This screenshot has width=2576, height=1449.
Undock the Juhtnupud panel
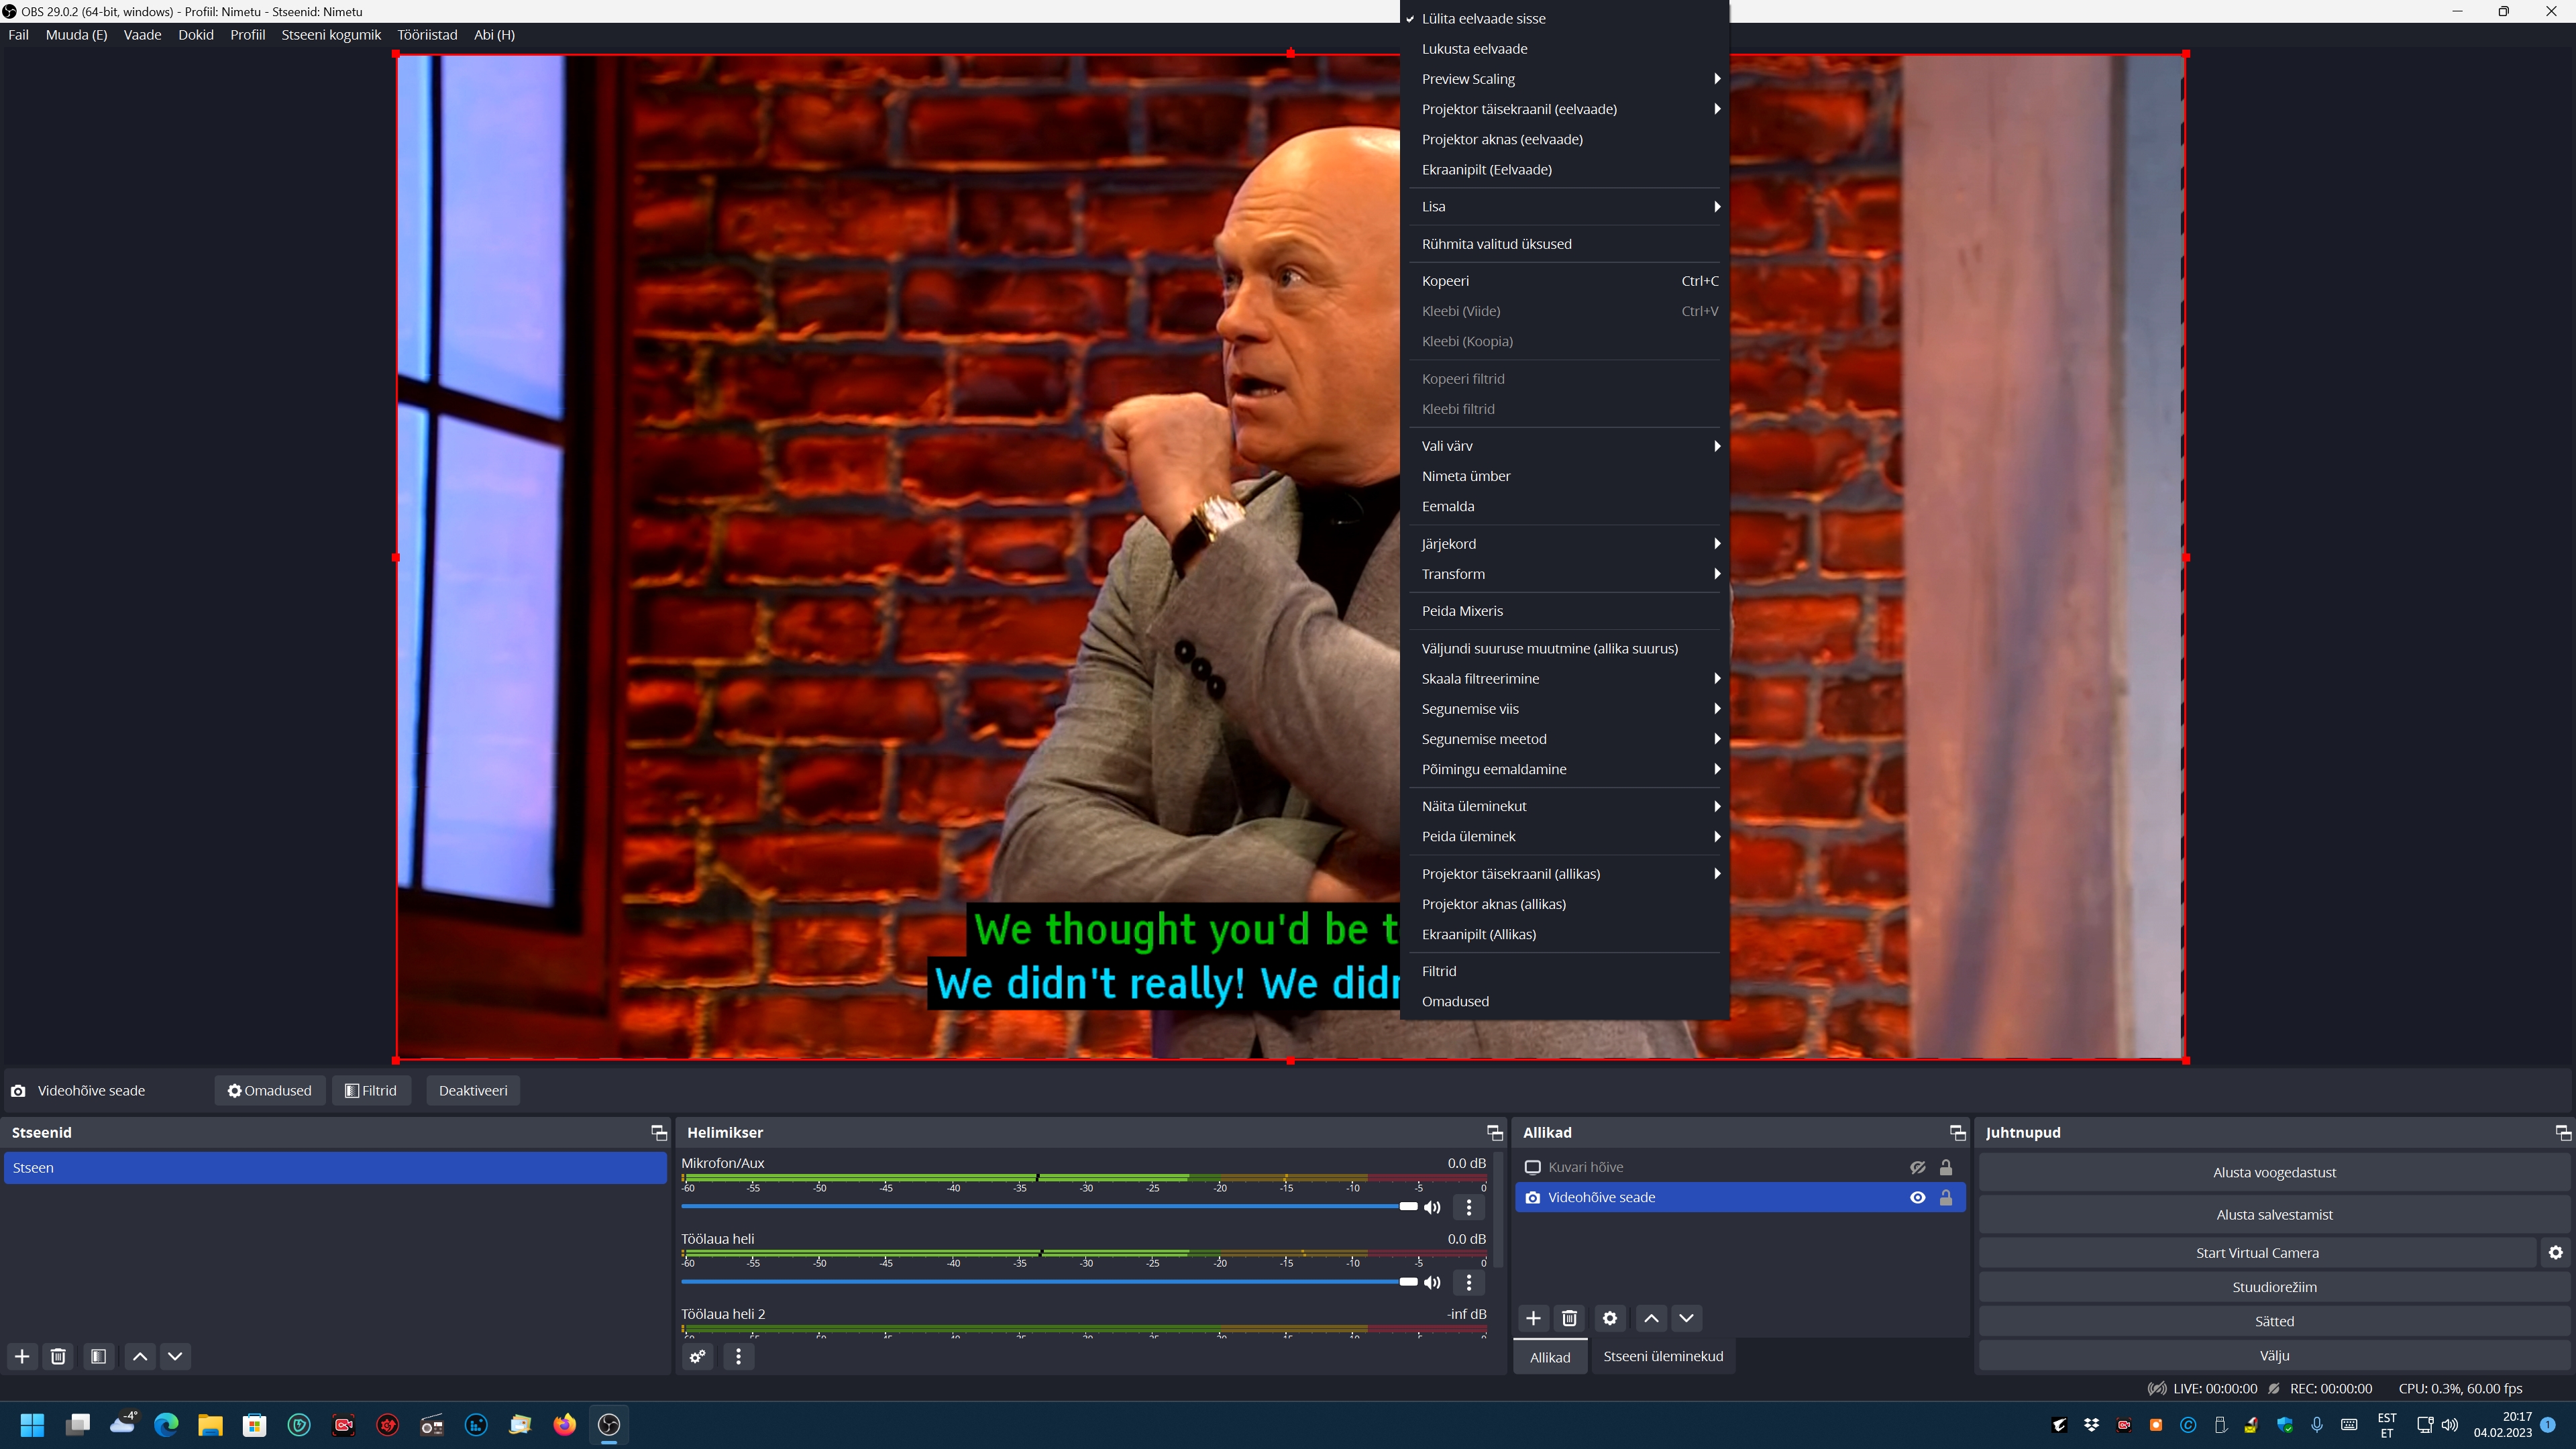point(2562,1132)
